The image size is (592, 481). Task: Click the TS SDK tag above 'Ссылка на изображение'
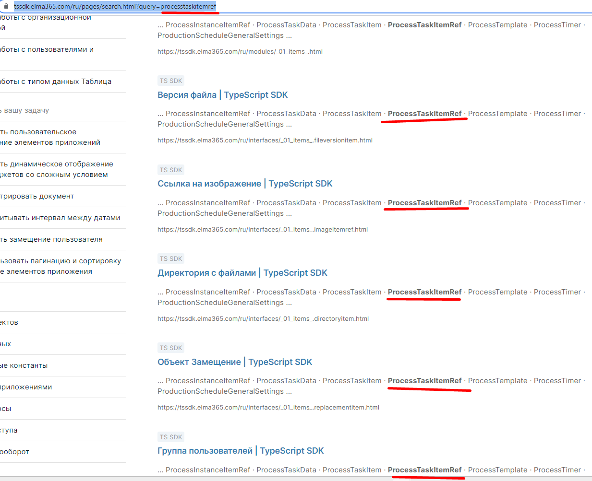171,170
